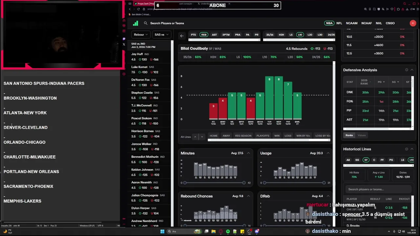This screenshot has height=236, width=420.
Task: Select All positions in Historical Lines
Action: point(348,160)
